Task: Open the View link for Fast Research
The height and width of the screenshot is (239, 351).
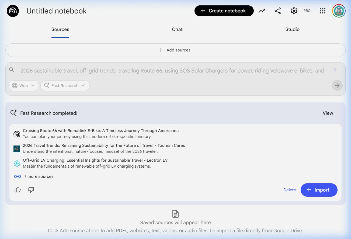Action: [x=328, y=113]
